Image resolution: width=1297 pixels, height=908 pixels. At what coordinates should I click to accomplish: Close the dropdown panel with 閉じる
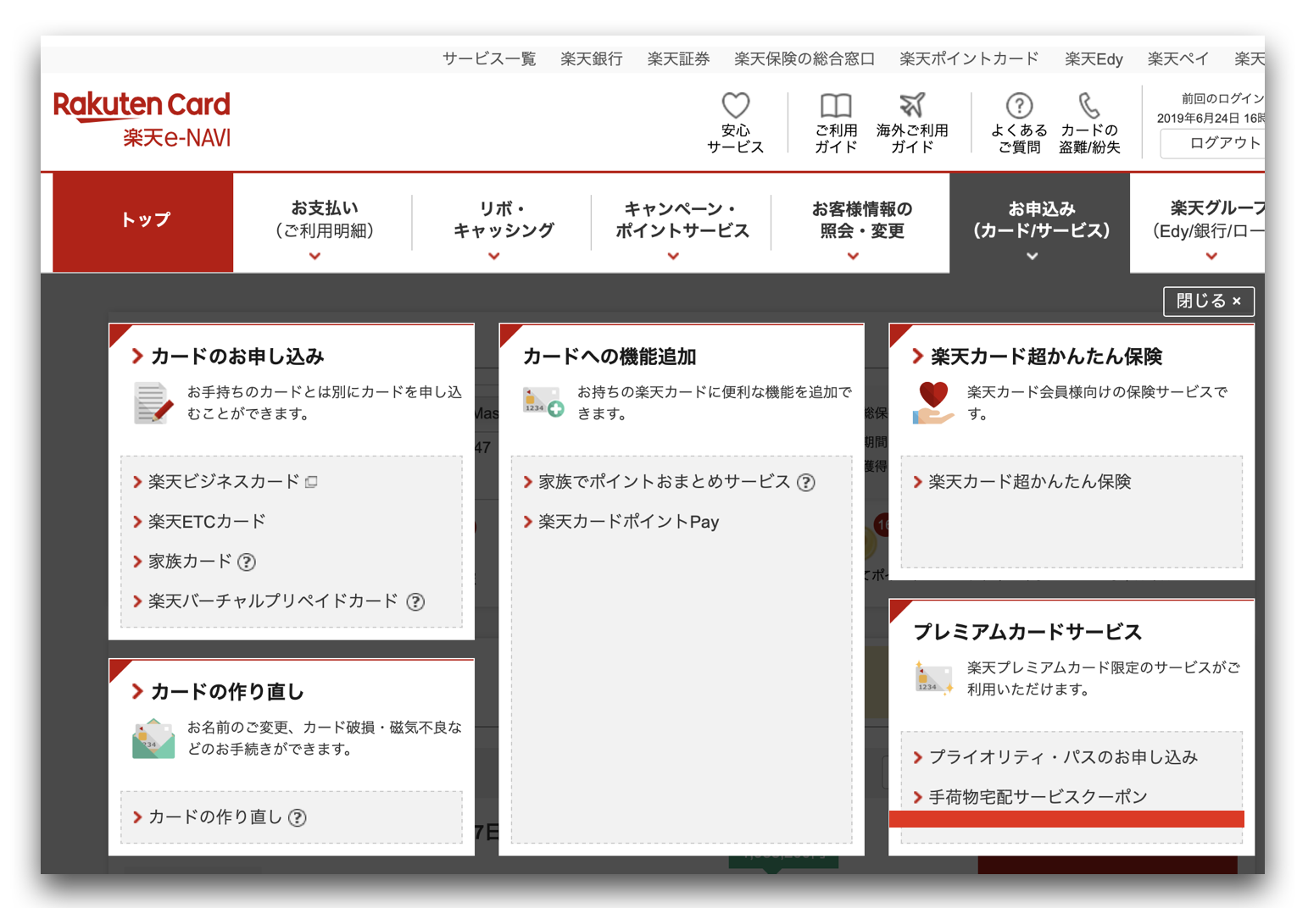(1208, 301)
